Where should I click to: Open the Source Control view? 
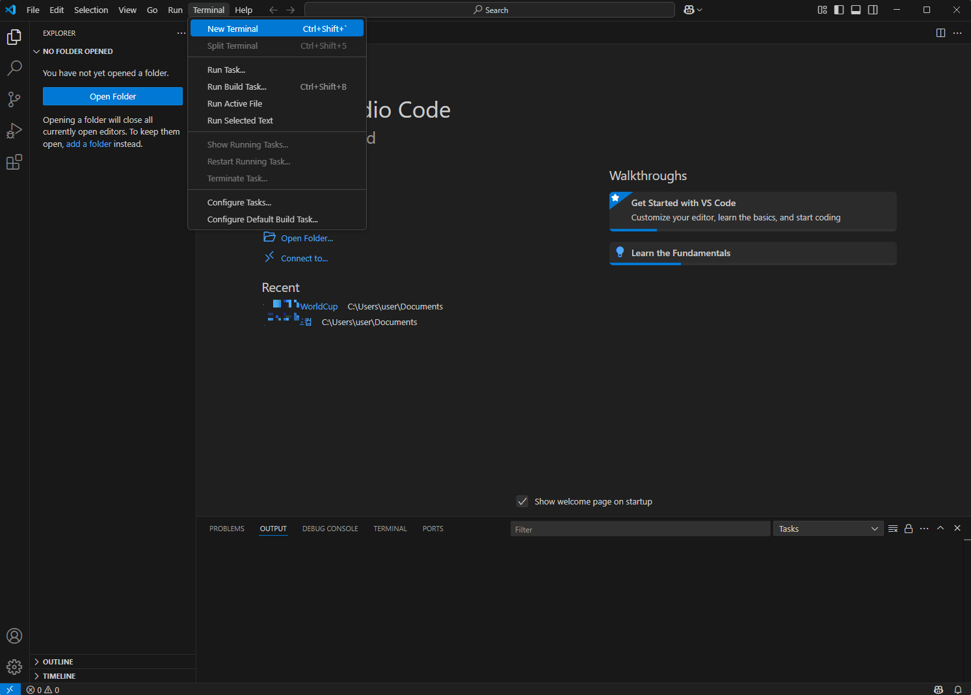click(x=14, y=99)
